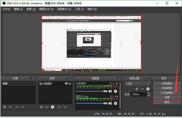The width and height of the screenshot is (182, 118).
Task: Mute desktop audio (台式音响) speaker icon
Action: (110, 91)
